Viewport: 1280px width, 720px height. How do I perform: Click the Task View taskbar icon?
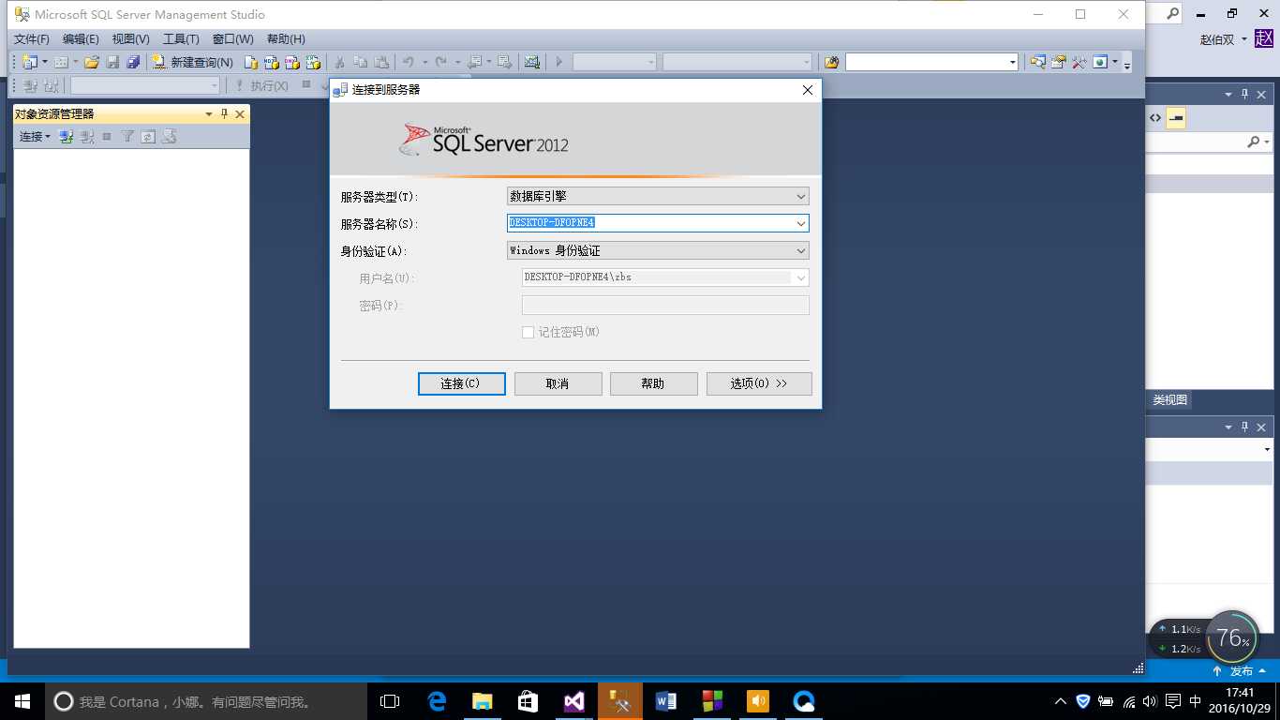(390, 701)
